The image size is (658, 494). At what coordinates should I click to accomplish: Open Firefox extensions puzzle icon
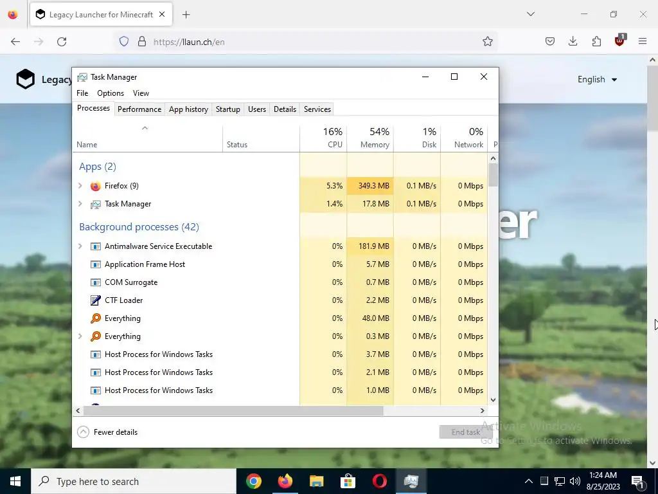pyautogui.click(x=596, y=41)
